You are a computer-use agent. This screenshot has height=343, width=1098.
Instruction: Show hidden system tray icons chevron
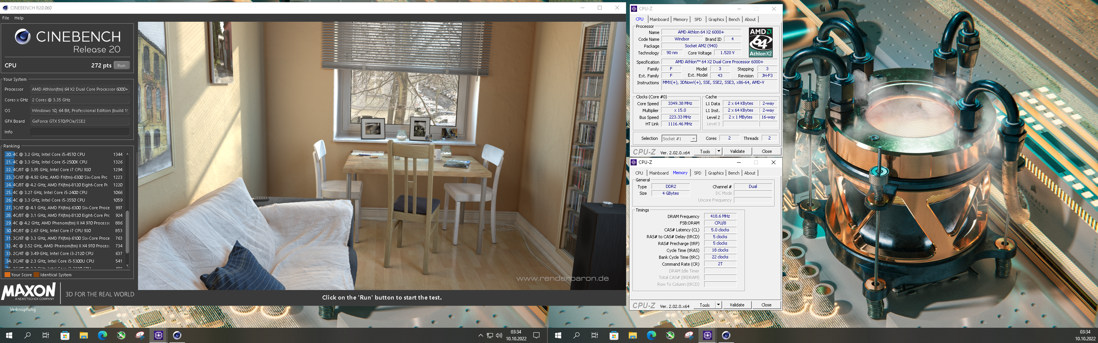pyautogui.click(x=481, y=335)
